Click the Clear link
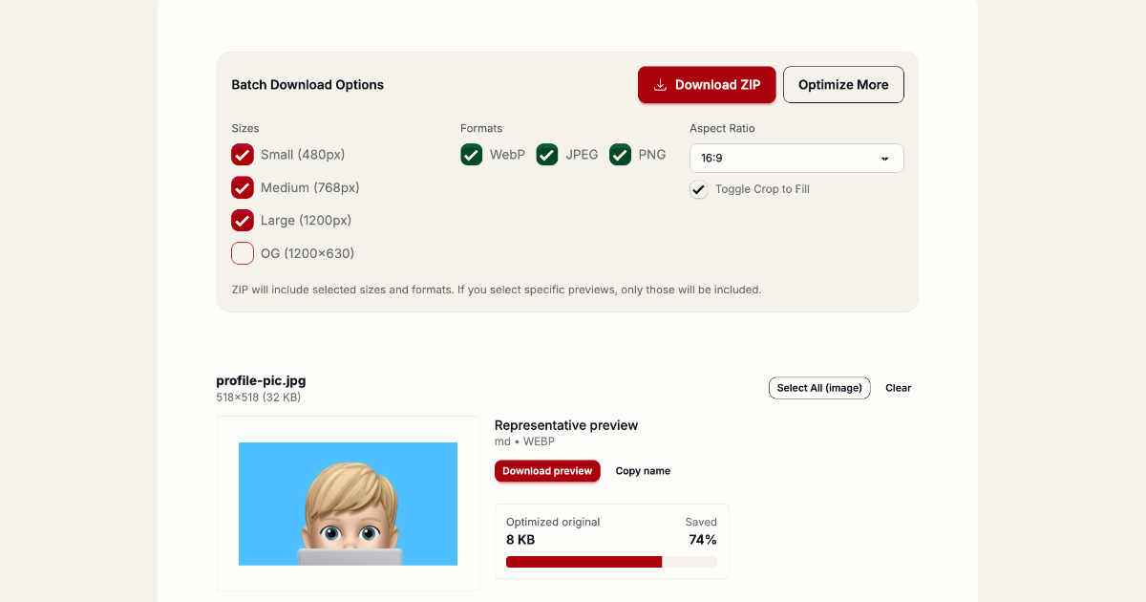The height and width of the screenshot is (602, 1146). (x=898, y=388)
